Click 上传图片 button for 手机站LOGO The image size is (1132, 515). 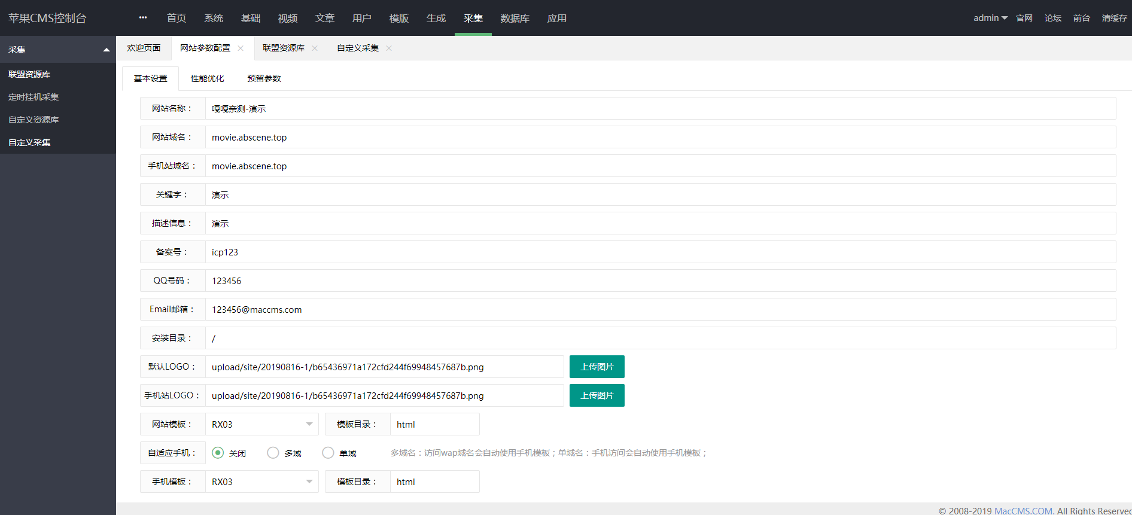click(x=597, y=395)
